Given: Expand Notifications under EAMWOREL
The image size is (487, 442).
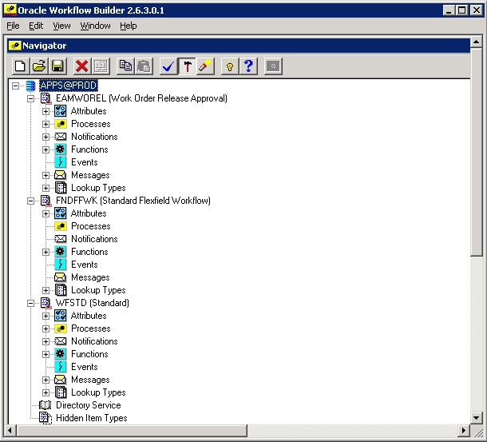Looking at the screenshot, I should click(46, 137).
